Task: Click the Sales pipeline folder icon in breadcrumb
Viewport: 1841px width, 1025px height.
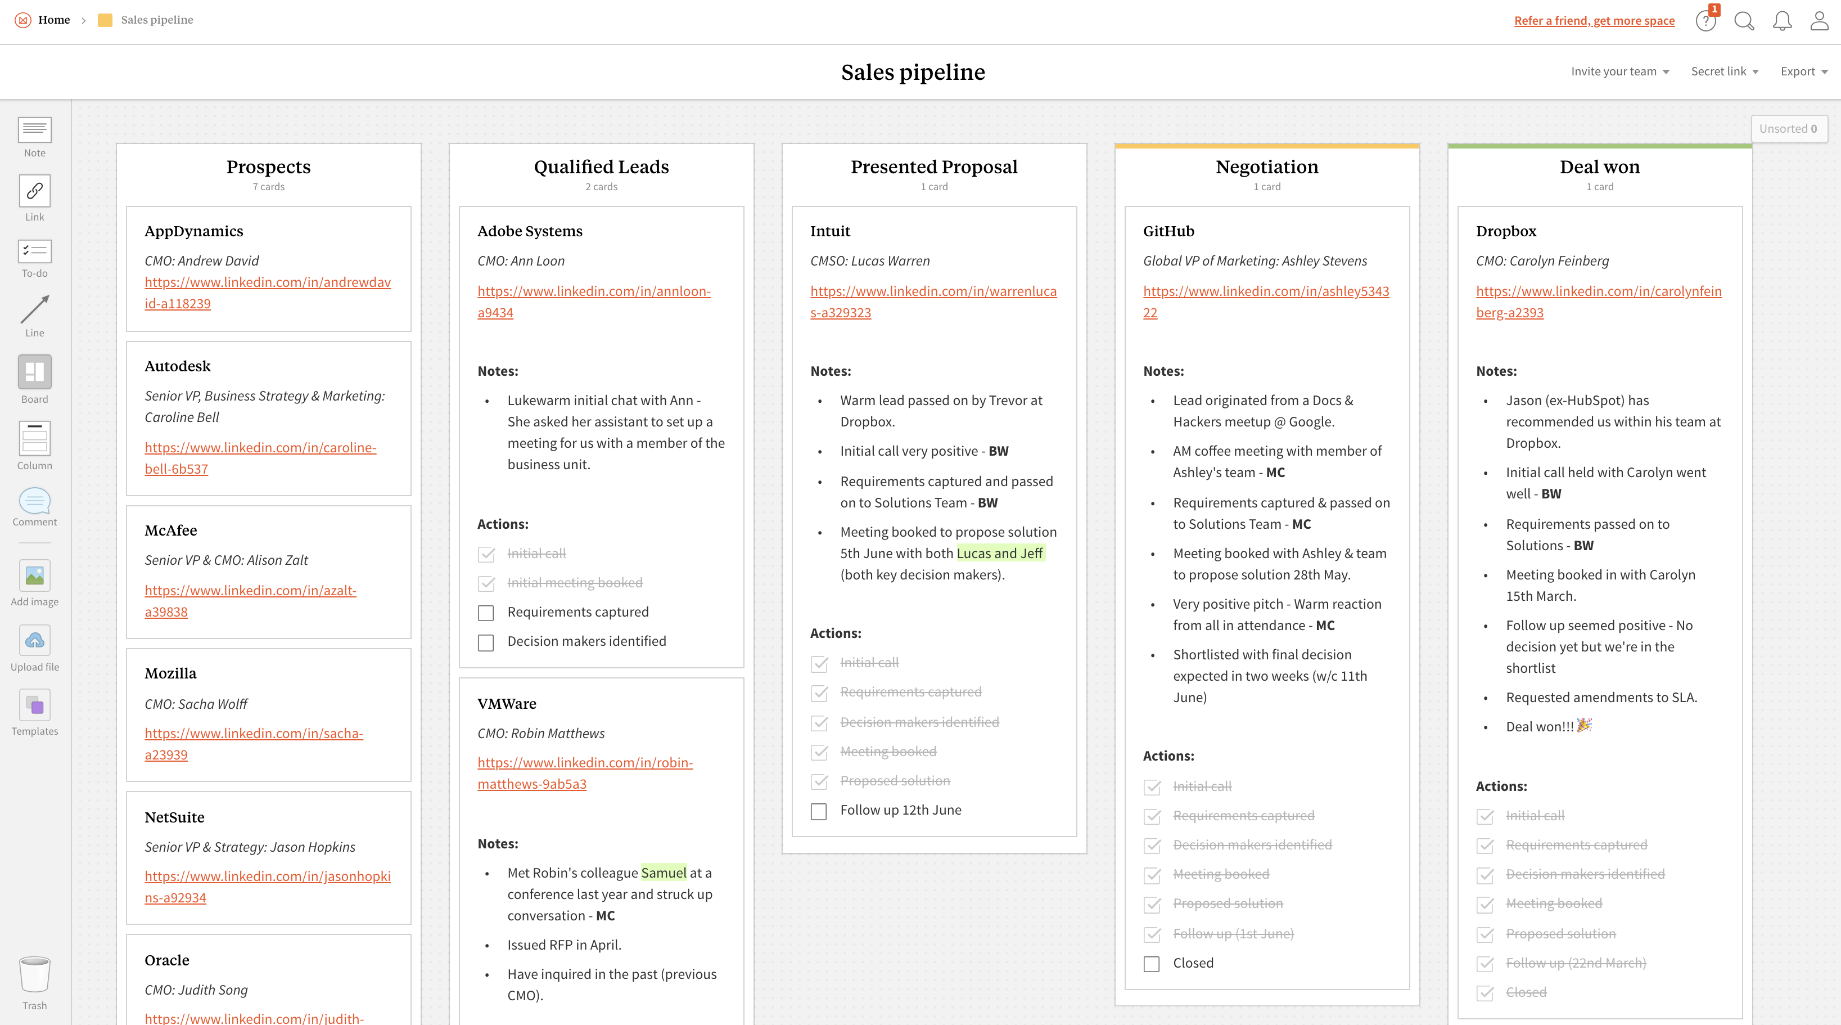Action: point(105,20)
